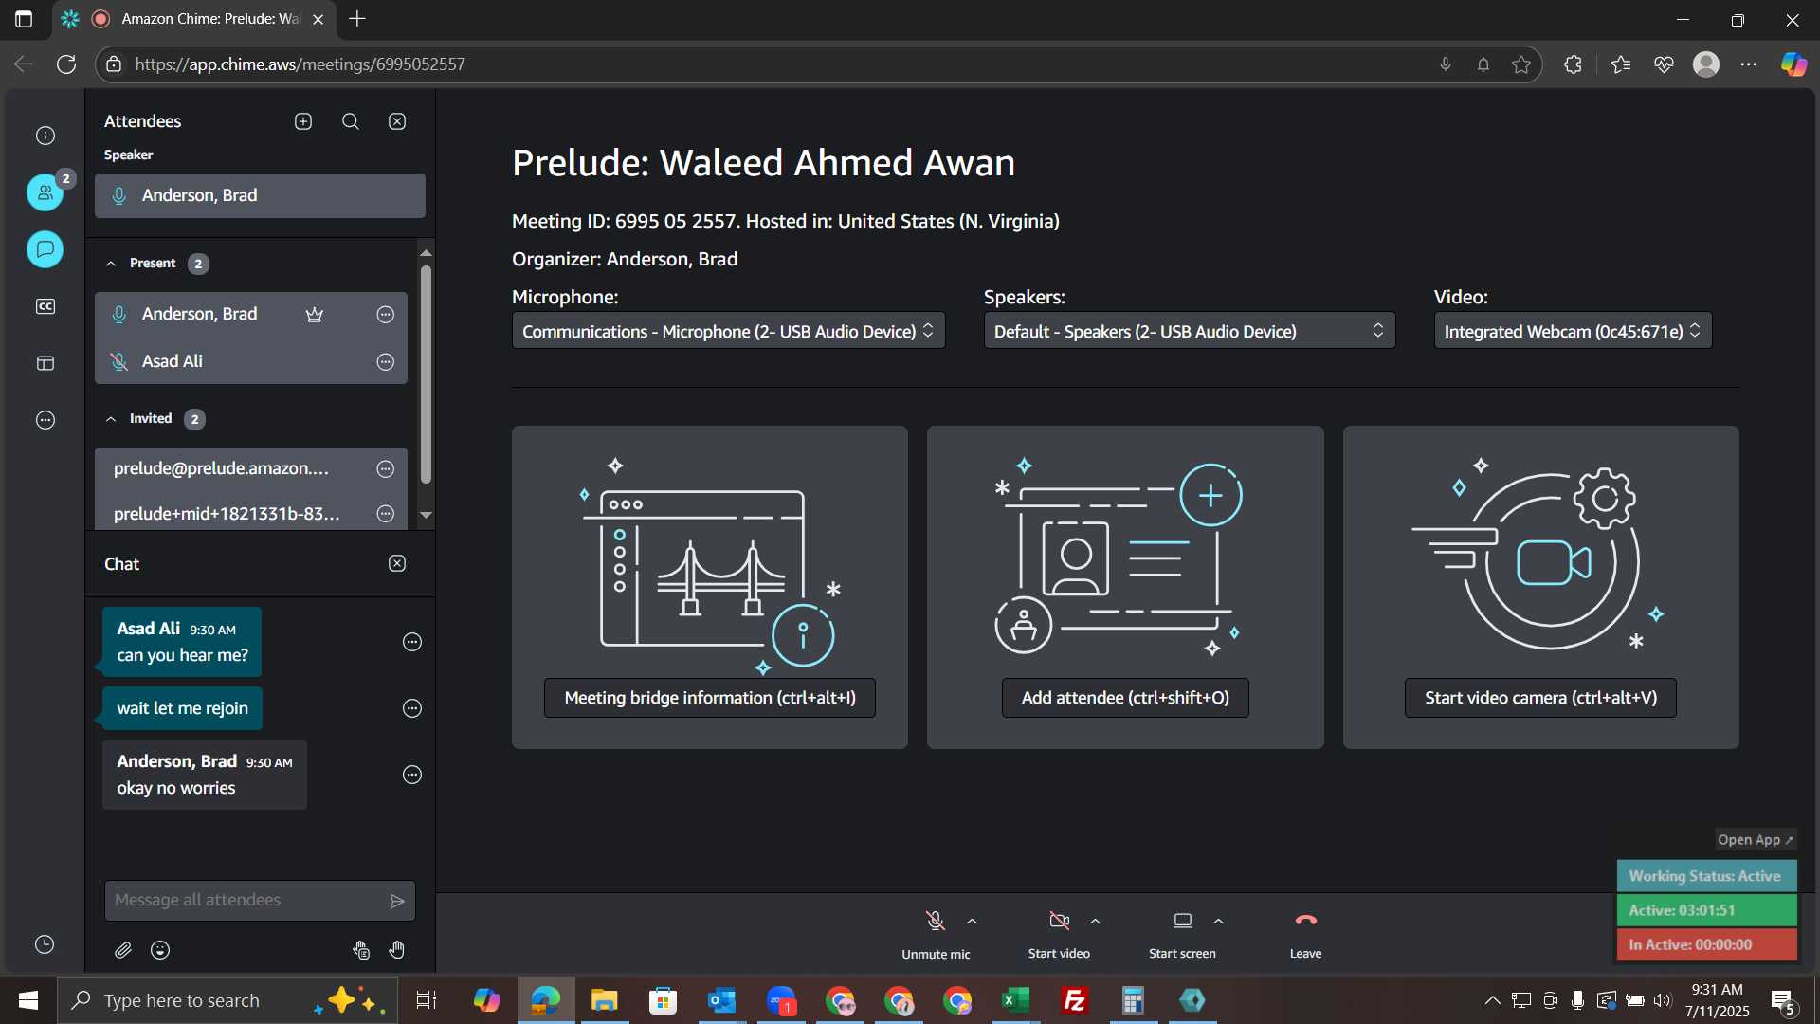The height and width of the screenshot is (1024, 1820).
Task: Click the clapping hands reaction icon
Action: pos(360,950)
